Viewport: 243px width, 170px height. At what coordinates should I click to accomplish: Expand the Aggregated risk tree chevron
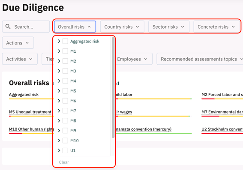[59, 41]
